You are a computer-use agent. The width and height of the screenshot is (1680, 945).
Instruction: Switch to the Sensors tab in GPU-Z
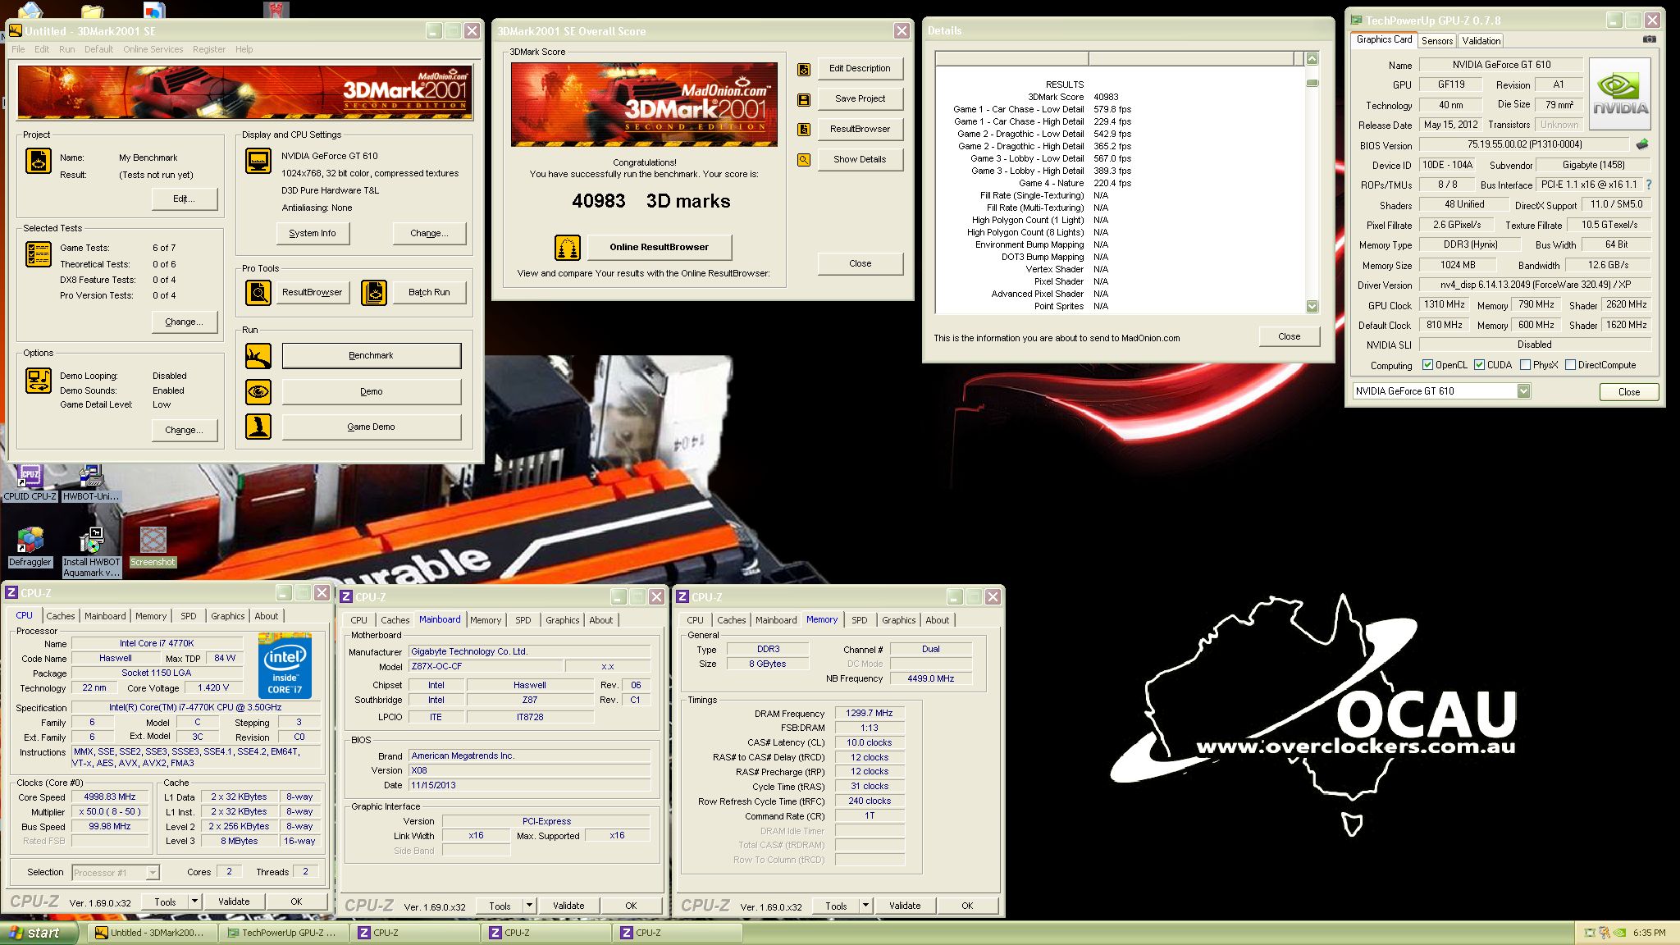1437,40
